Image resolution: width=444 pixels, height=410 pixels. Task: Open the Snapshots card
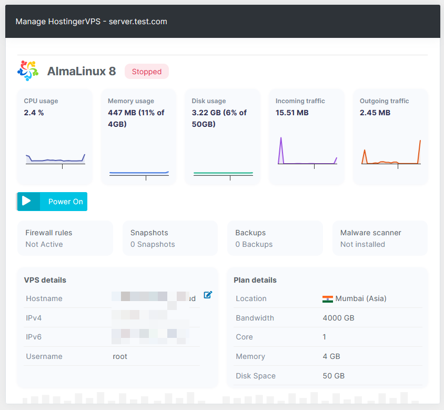170,238
